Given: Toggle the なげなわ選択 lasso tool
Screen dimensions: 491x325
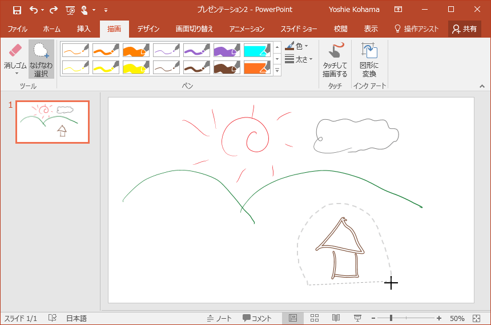Looking at the screenshot, I should click(41, 59).
